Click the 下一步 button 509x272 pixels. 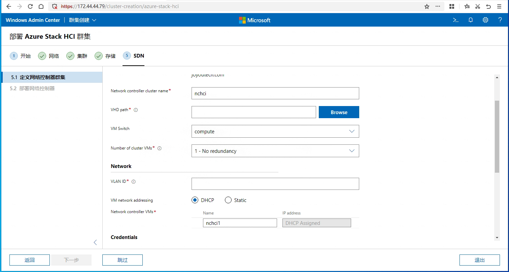tap(71, 260)
